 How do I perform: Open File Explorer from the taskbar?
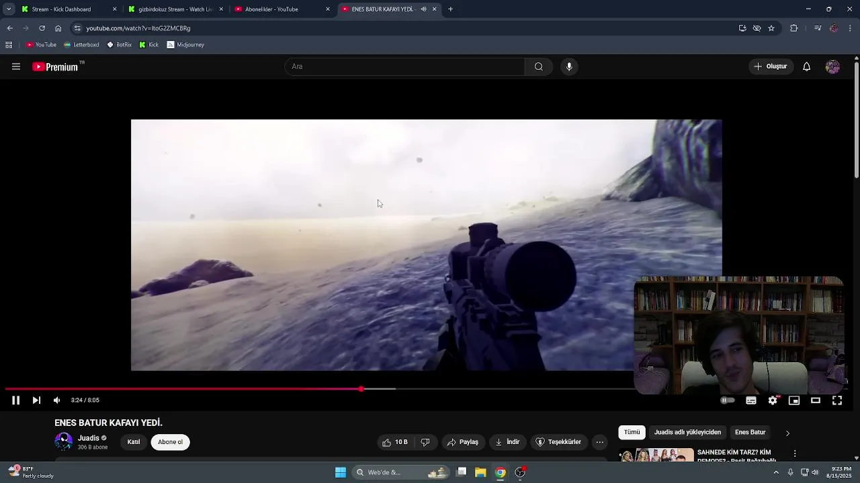click(x=480, y=472)
